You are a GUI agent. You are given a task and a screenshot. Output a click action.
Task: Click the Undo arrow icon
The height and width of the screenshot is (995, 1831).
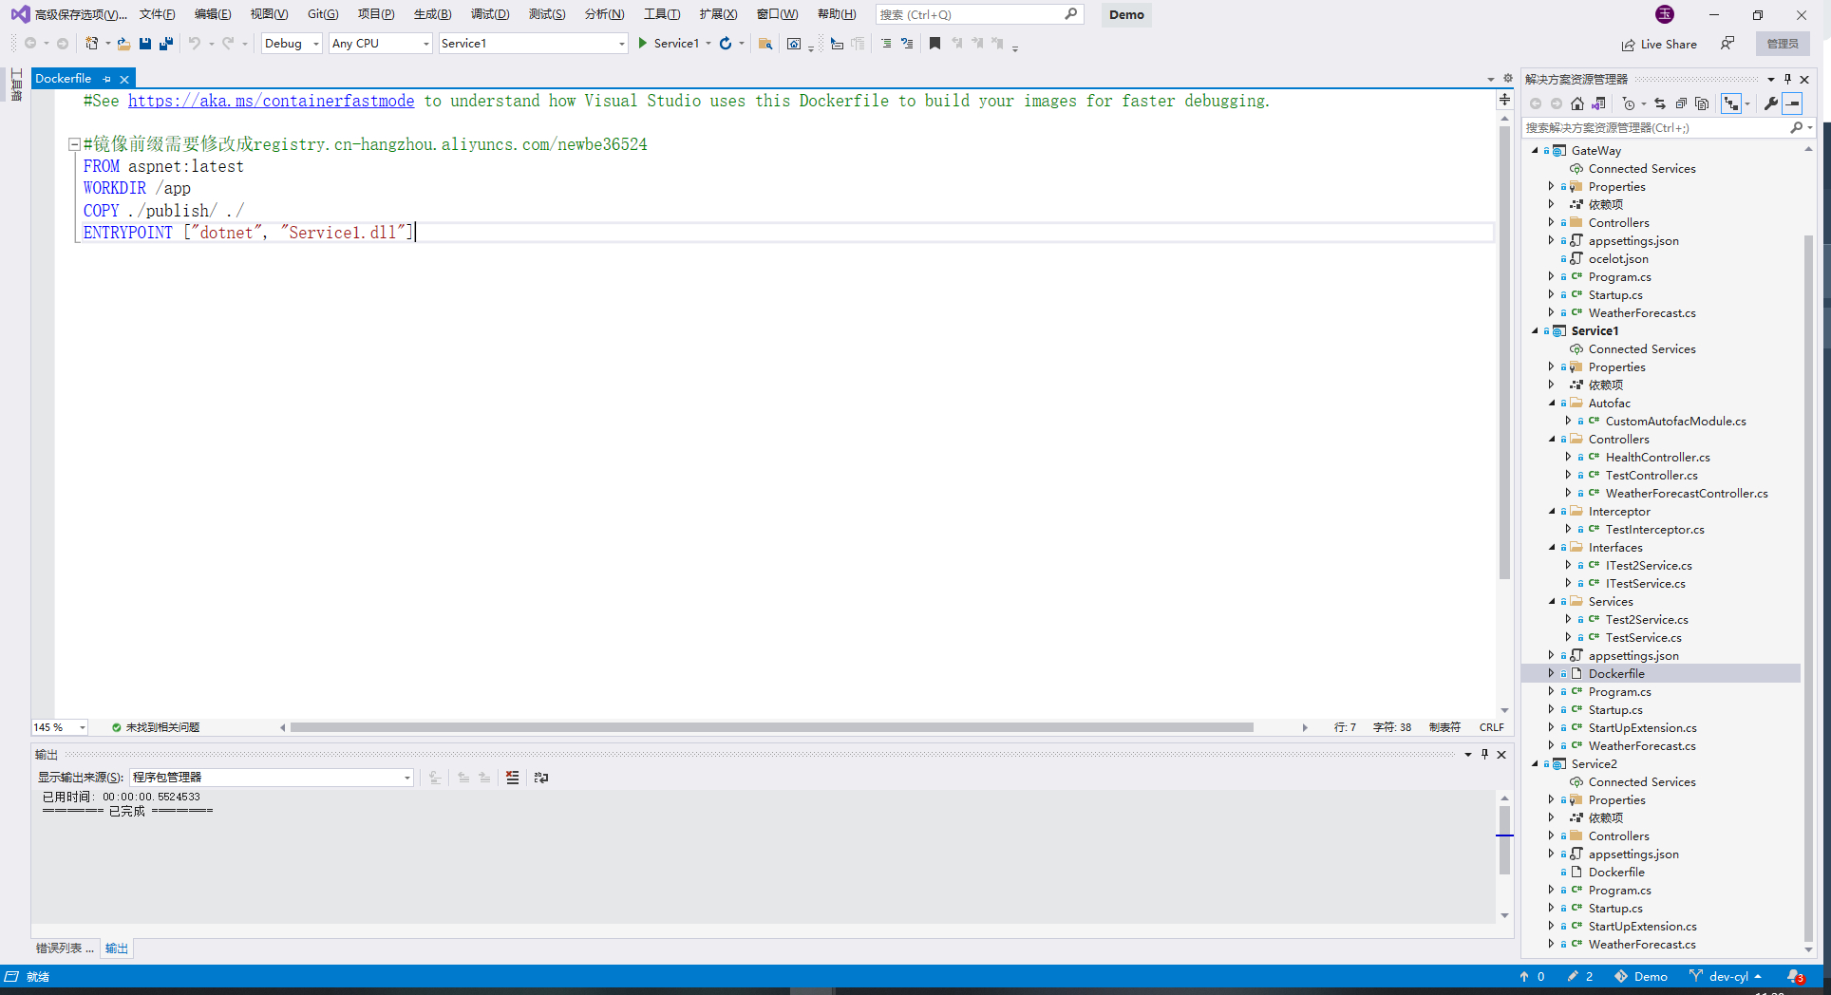coord(195,44)
